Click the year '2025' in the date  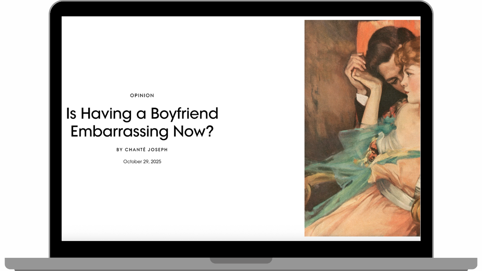tap(156, 161)
